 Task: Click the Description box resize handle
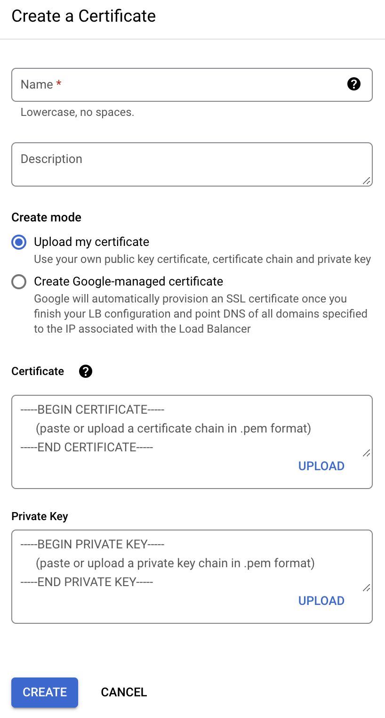[366, 181]
